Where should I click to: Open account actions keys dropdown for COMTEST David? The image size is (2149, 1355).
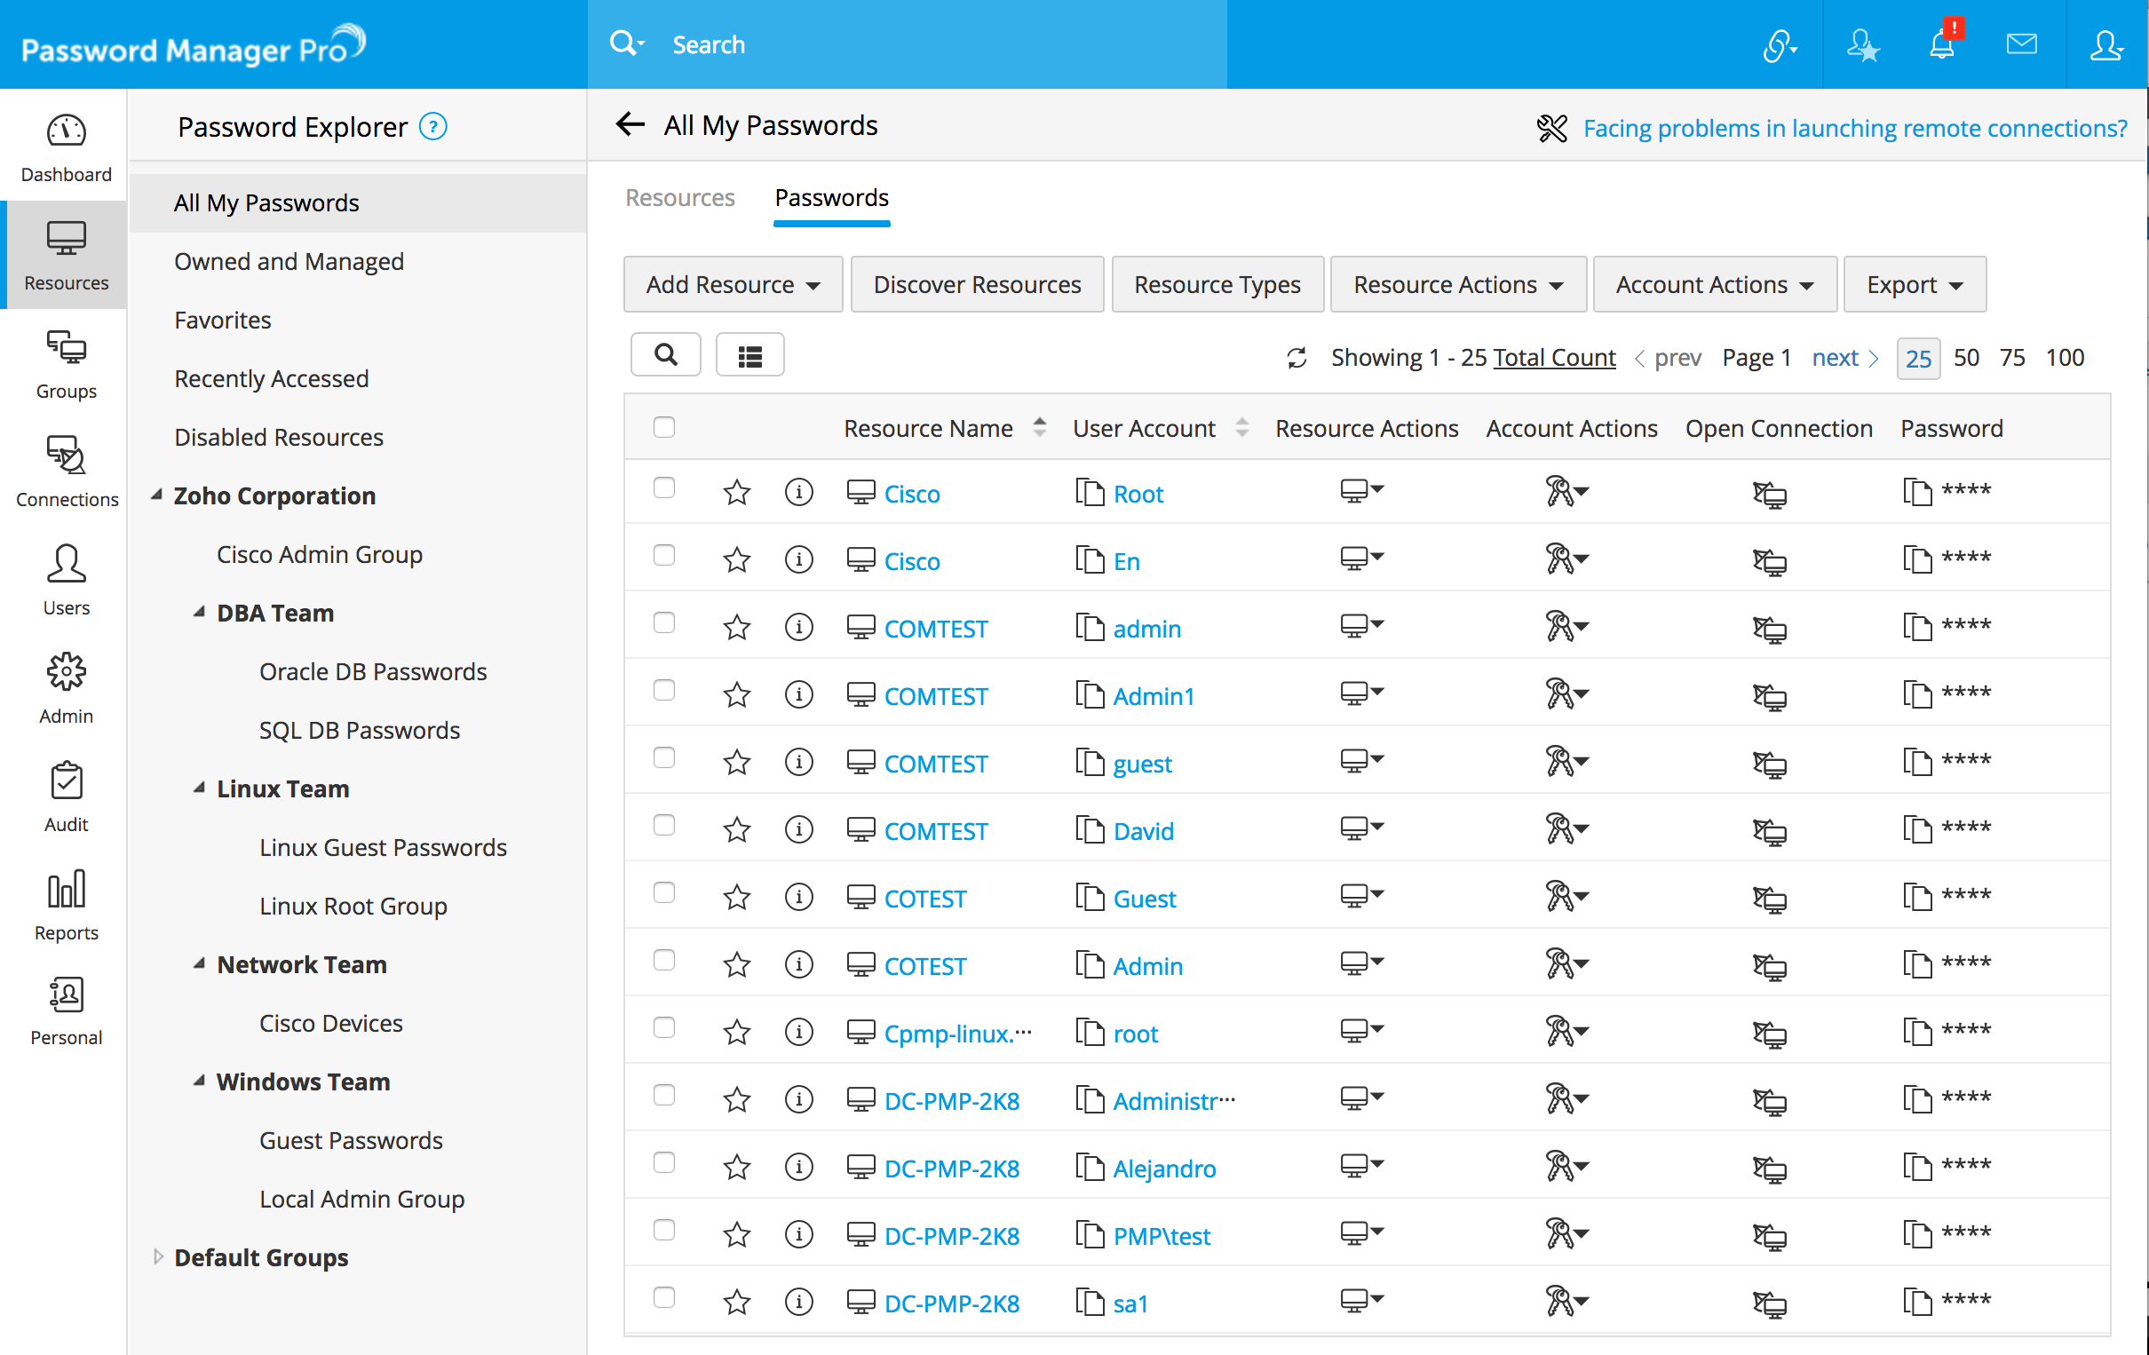click(x=1567, y=830)
